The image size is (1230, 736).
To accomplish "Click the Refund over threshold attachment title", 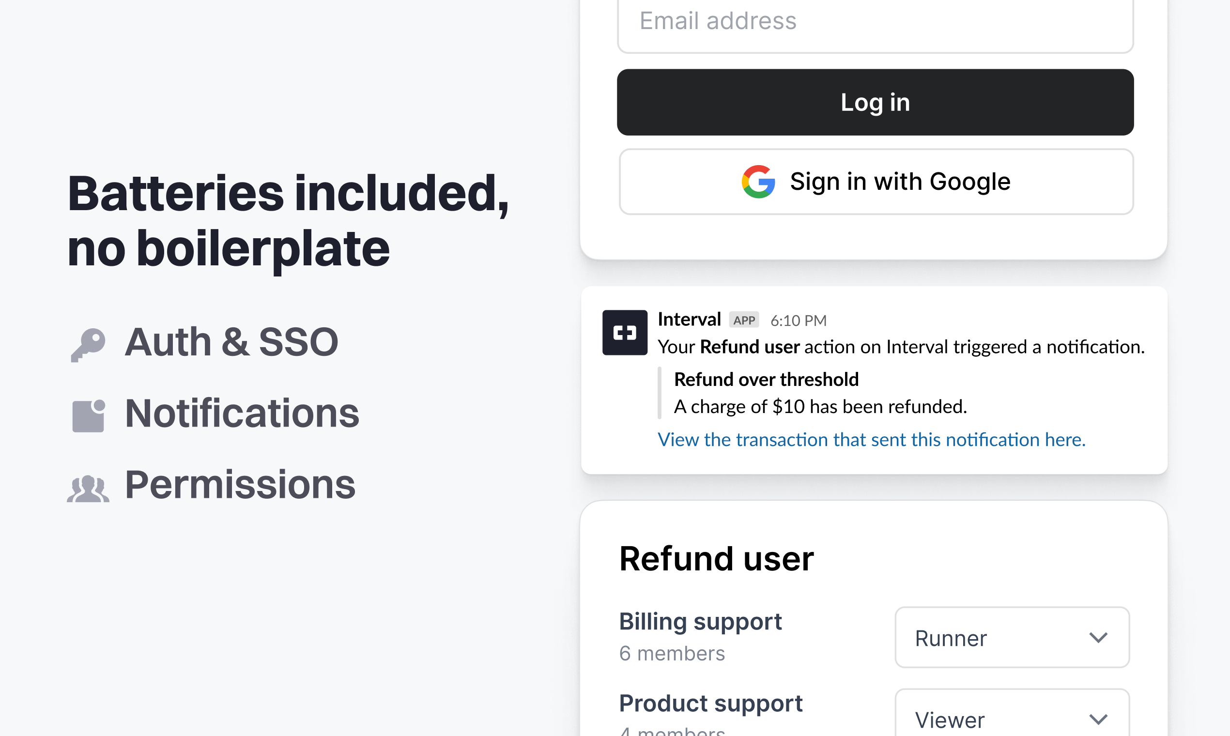I will pyautogui.click(x=766, y=380).
